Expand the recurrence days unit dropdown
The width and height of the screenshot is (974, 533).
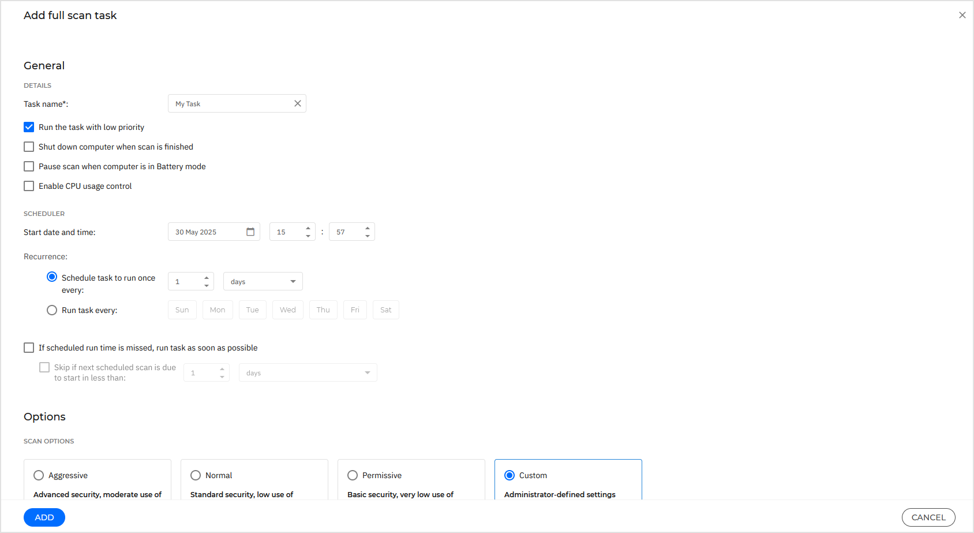[263, 281]
